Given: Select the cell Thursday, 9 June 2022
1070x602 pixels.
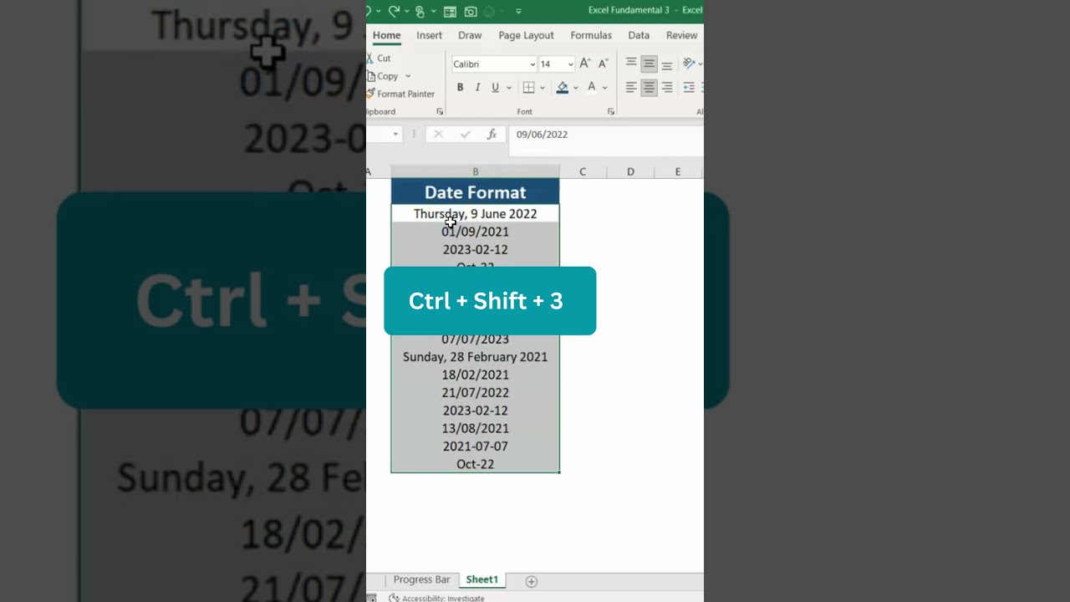Looking at the screenshot, I should [475, 214].
